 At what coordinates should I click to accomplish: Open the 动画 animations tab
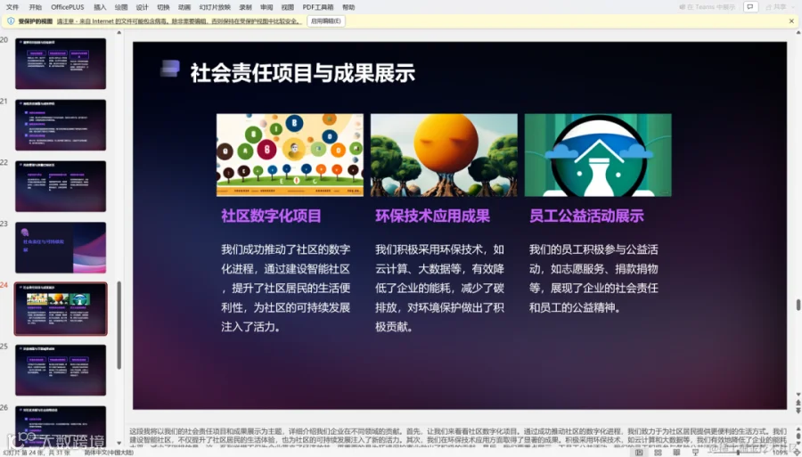click(x=184, y=7)
